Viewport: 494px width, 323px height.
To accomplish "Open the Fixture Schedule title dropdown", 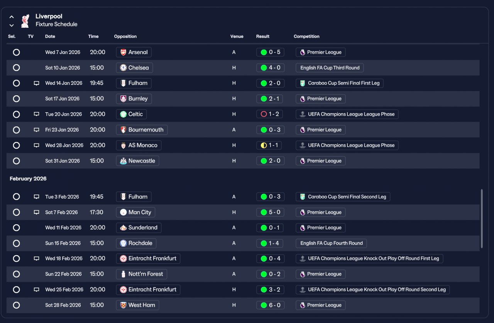I will [x=56, y=24].
